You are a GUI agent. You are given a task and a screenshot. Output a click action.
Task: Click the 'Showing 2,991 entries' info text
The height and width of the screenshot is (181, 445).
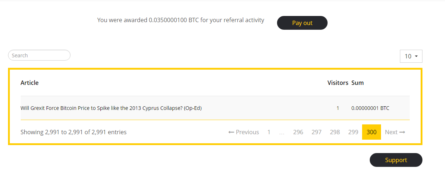[x=73, y=132]
